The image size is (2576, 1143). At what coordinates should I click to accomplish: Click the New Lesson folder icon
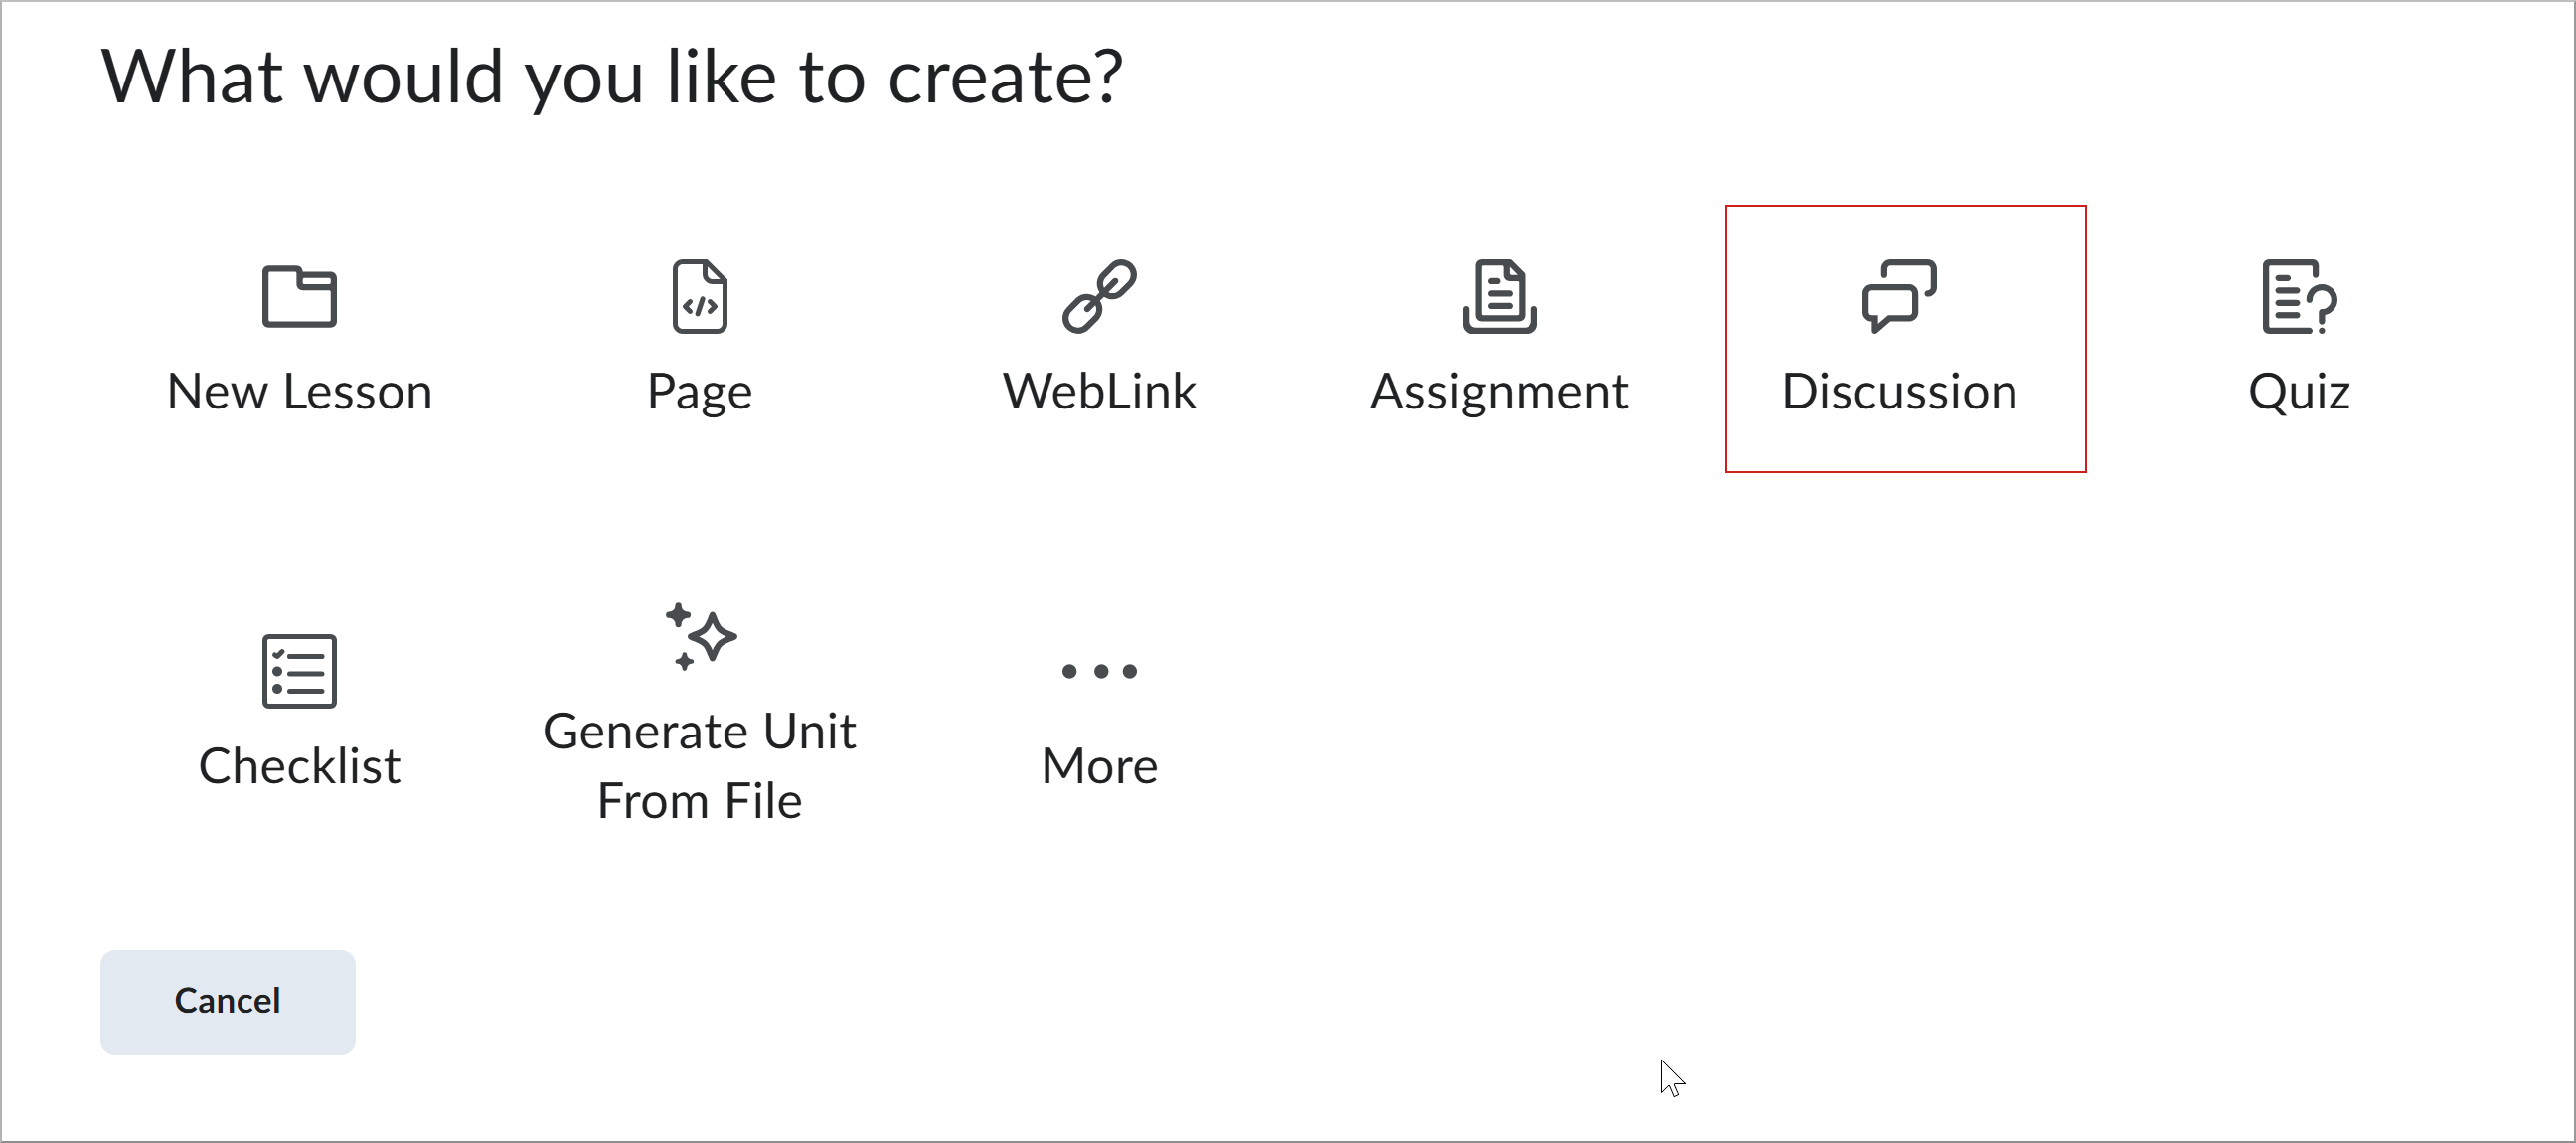(x=299, y=297)
